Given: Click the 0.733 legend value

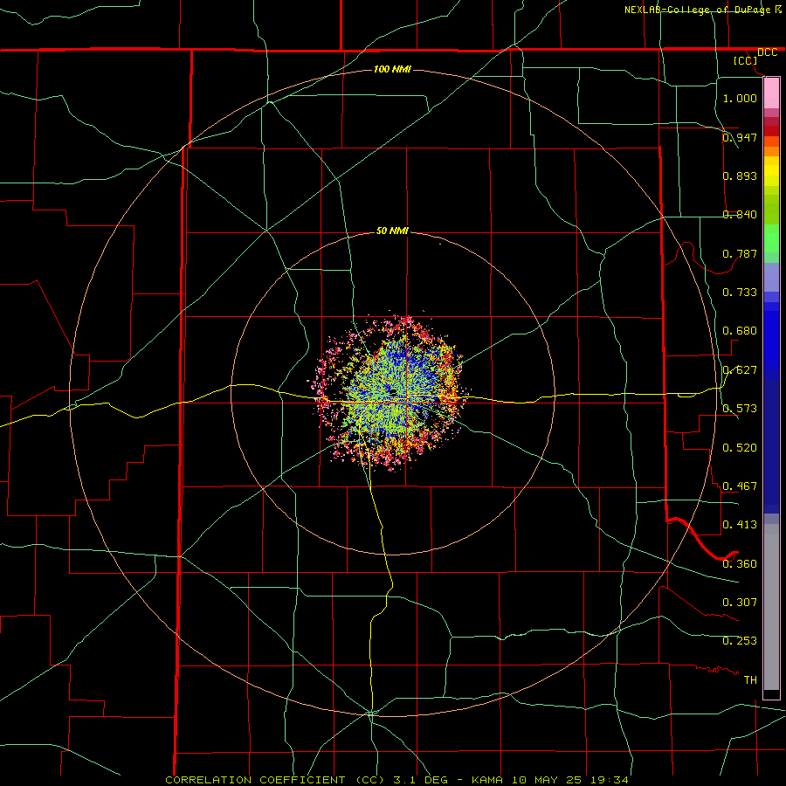Looking at the screenshot, I should click(x=740, y=292).
